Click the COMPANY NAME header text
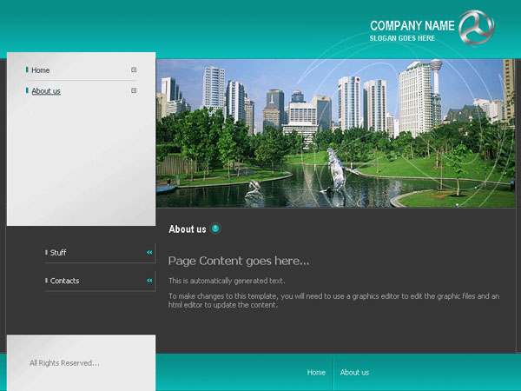Image resolution: width=521 pixels, height=391 pixels. [x=412, y=25]
